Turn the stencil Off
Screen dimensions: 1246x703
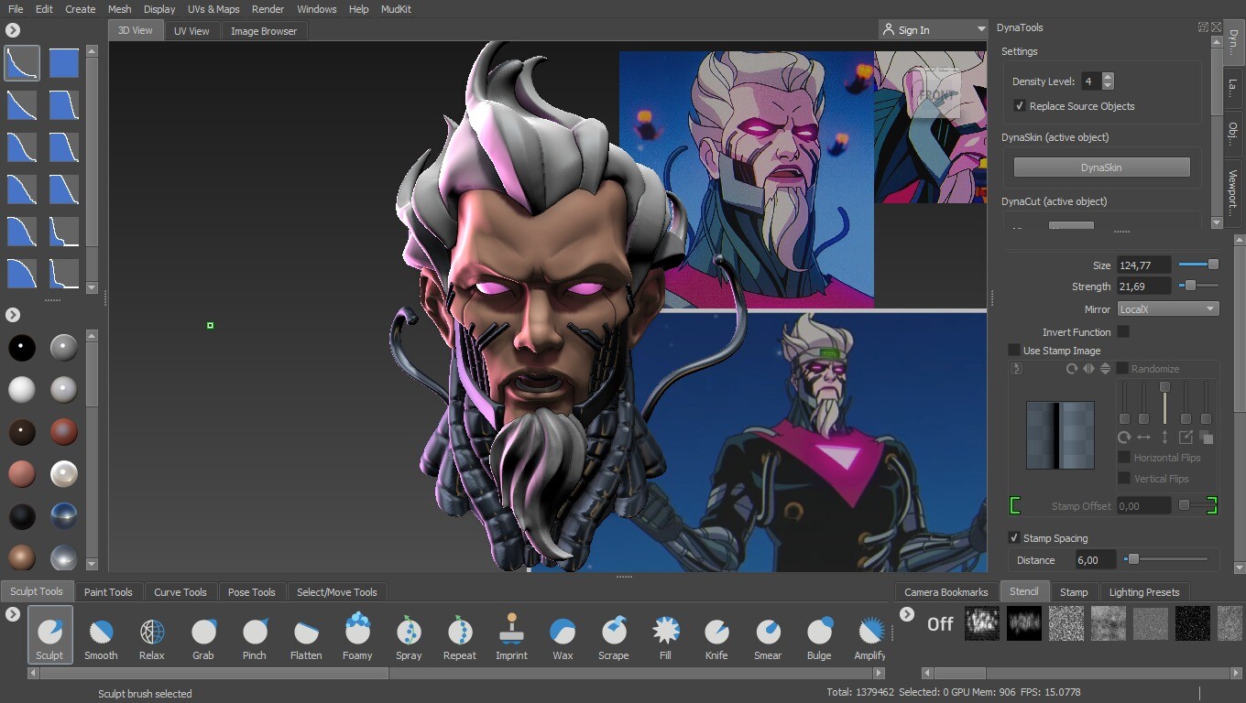click(940, 624)
